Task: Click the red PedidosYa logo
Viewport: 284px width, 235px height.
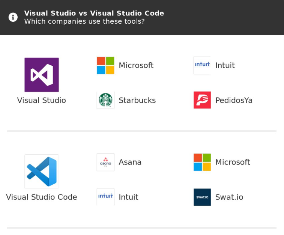Action: coord(202,100)
